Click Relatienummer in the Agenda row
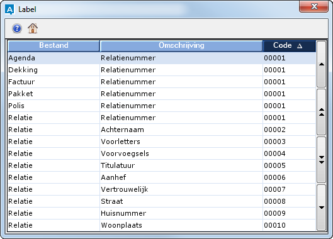This screenshot has height=239, width=333. [128, 58]
